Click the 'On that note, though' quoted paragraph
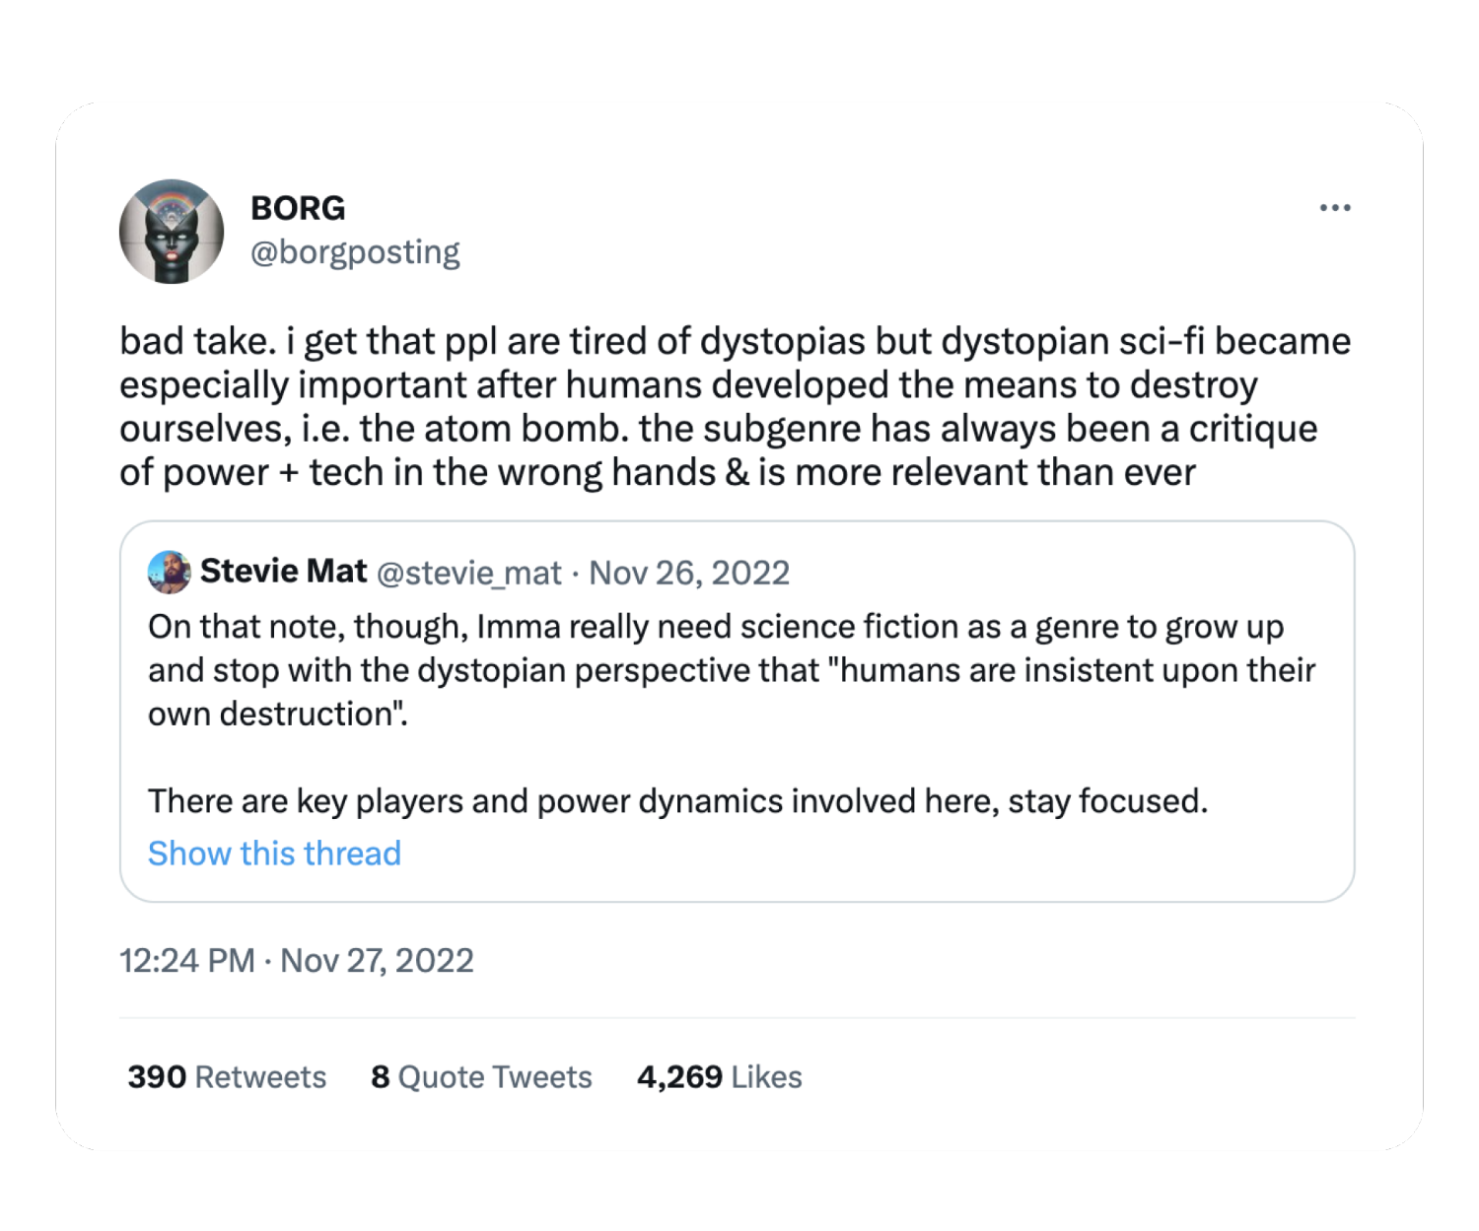 click(732, 670)
